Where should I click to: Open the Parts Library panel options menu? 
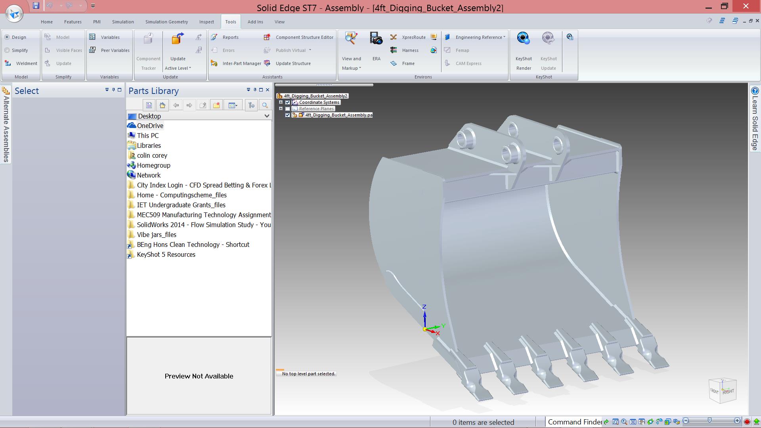point(249,90)
